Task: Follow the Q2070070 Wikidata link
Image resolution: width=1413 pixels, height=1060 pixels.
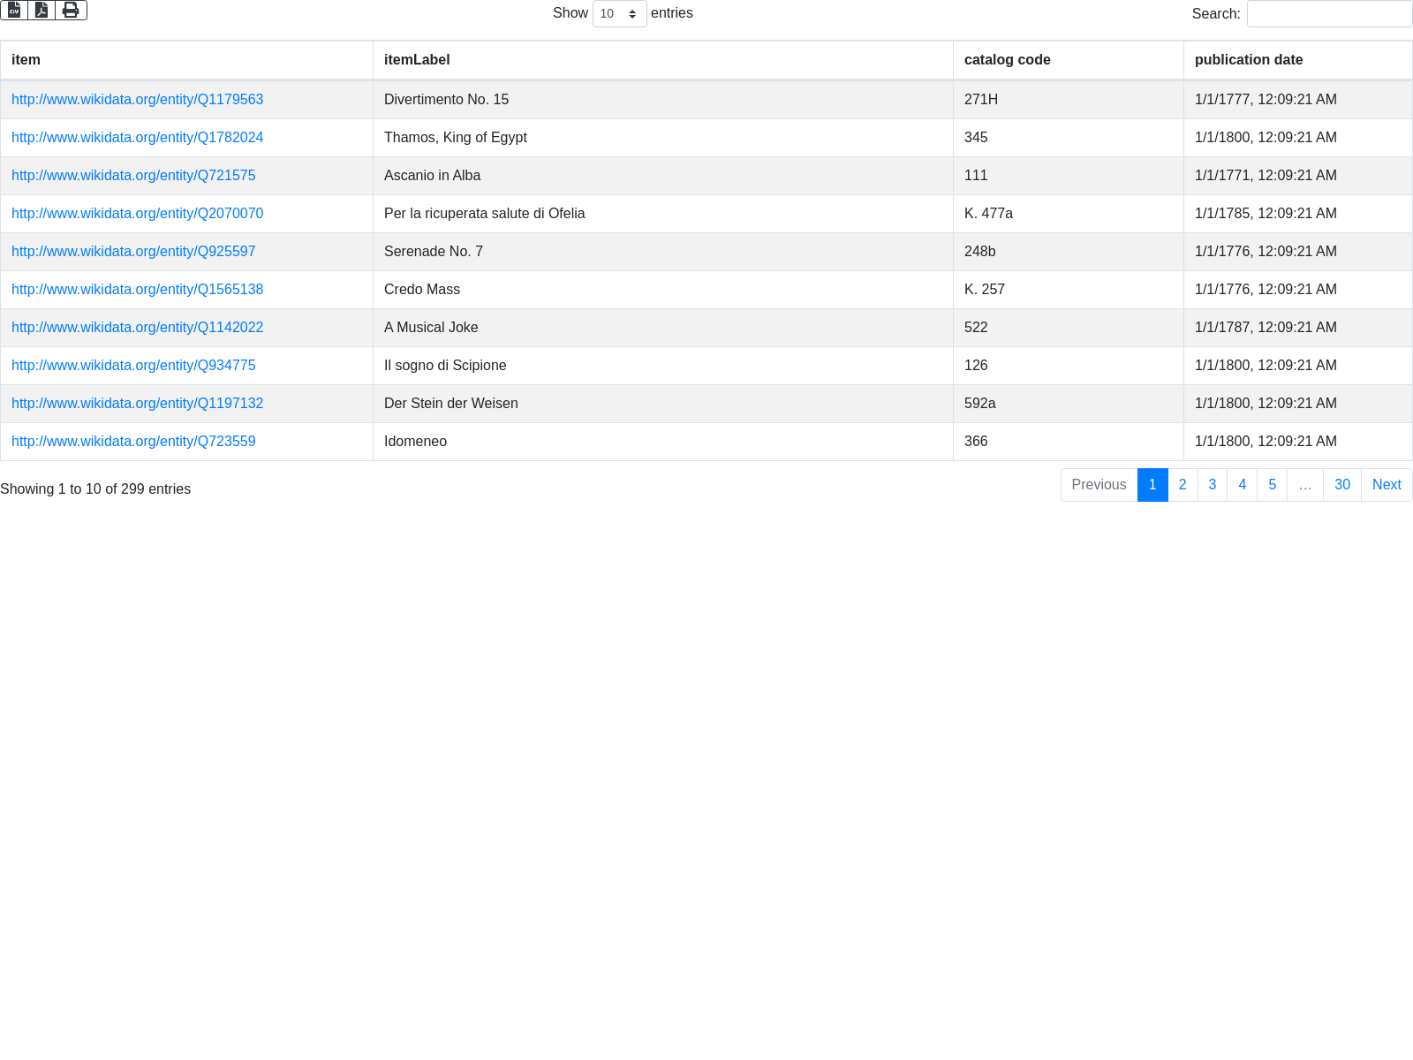Action: 137,214
